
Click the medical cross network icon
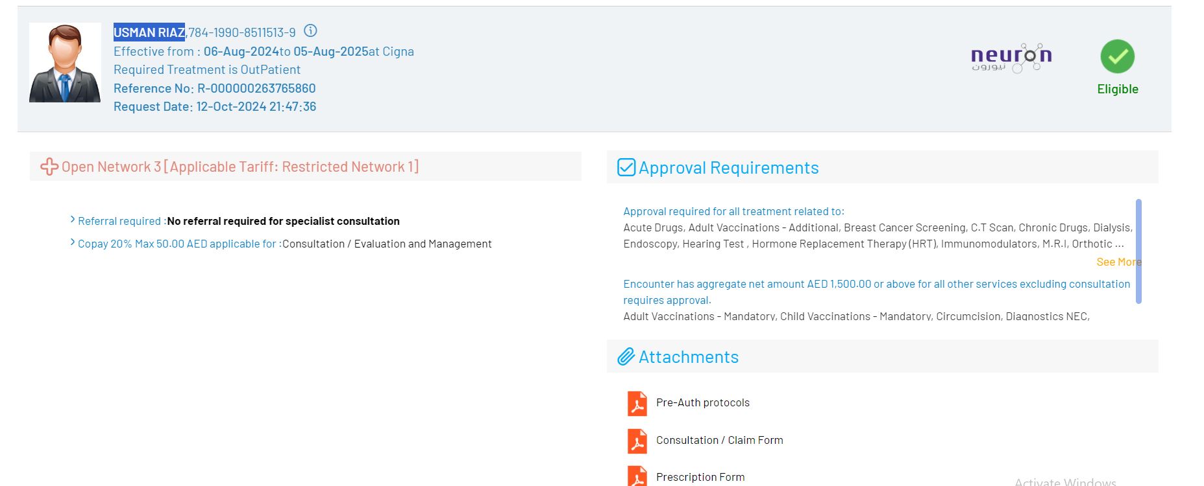49,167
